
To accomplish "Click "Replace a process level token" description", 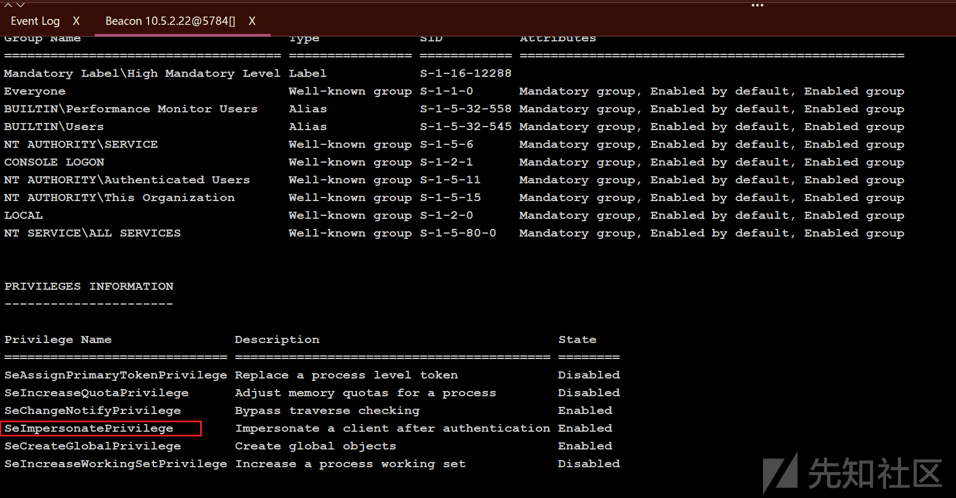I will (x=346, y=375).
